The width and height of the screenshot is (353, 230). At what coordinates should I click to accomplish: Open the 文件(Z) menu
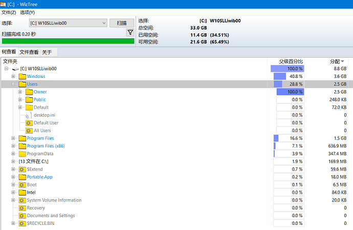point(9,12)
